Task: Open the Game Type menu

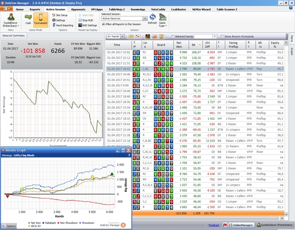Action: (162, 20)
